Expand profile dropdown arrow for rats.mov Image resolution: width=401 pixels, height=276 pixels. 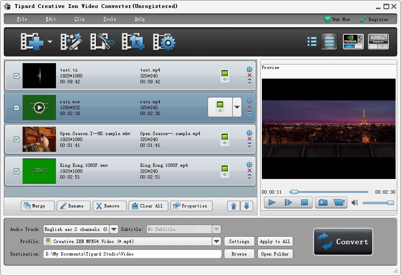tap(237, 107)
